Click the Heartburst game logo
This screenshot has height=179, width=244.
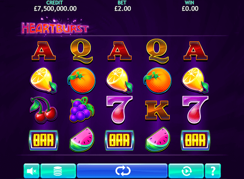[x=55, y=27]
